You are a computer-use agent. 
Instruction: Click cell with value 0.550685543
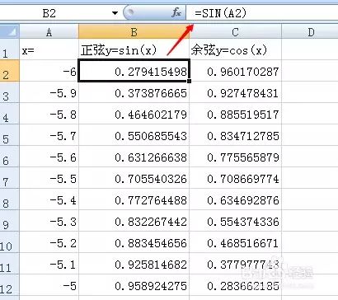pyautogui.click(x=134, y=135)
